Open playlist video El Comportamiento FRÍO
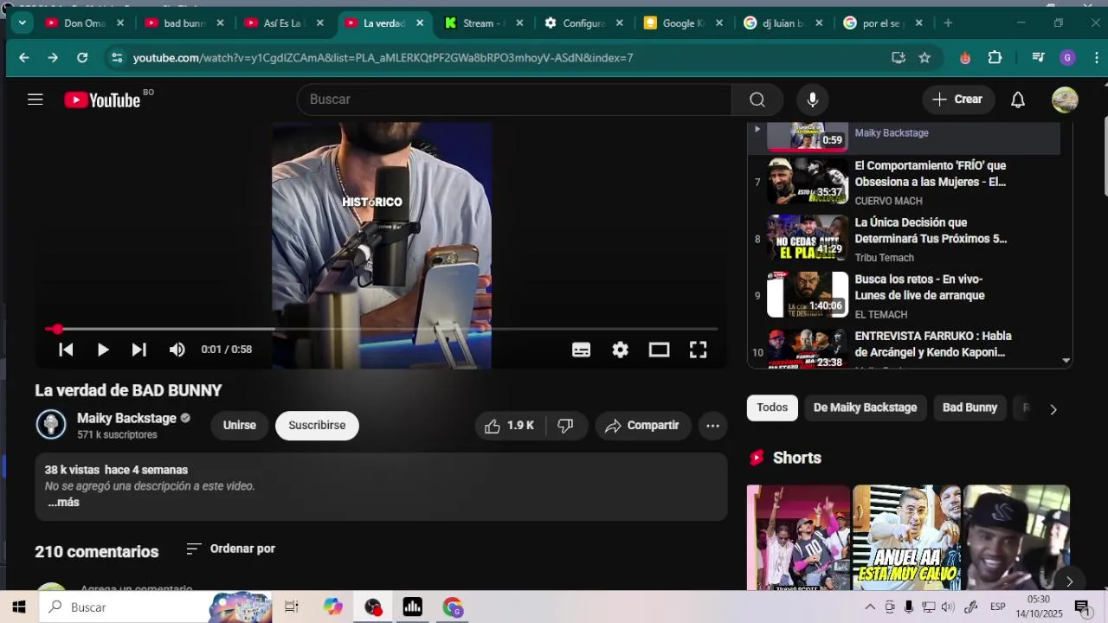This screenshot has height=623, width=1108. point(905,182)
